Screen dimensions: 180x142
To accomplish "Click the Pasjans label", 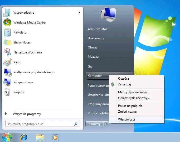I will 18,92.
